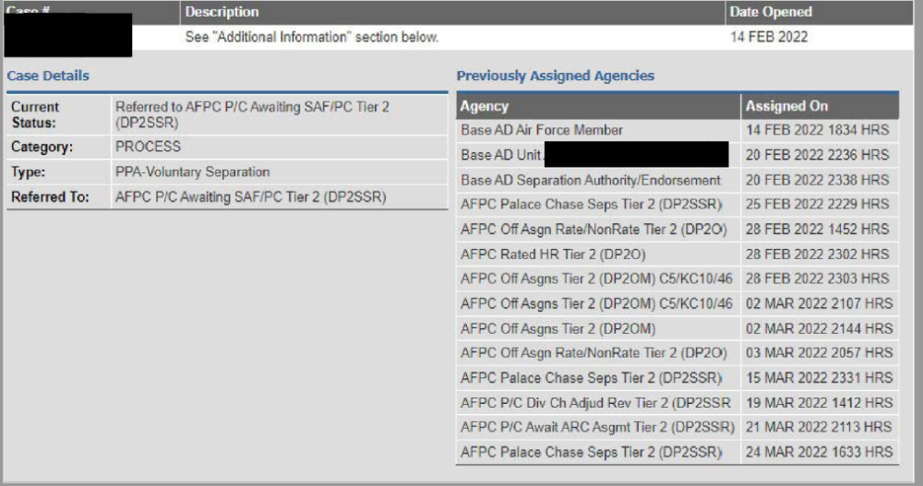
Task: Click the Previously Assigned Agencies heading
Action: pos(555,76)
